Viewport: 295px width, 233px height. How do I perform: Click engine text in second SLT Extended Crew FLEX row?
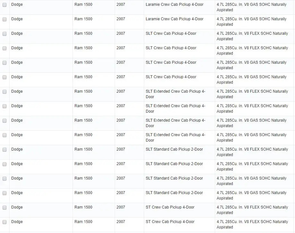pyautogui.click(x=252, y=108)
